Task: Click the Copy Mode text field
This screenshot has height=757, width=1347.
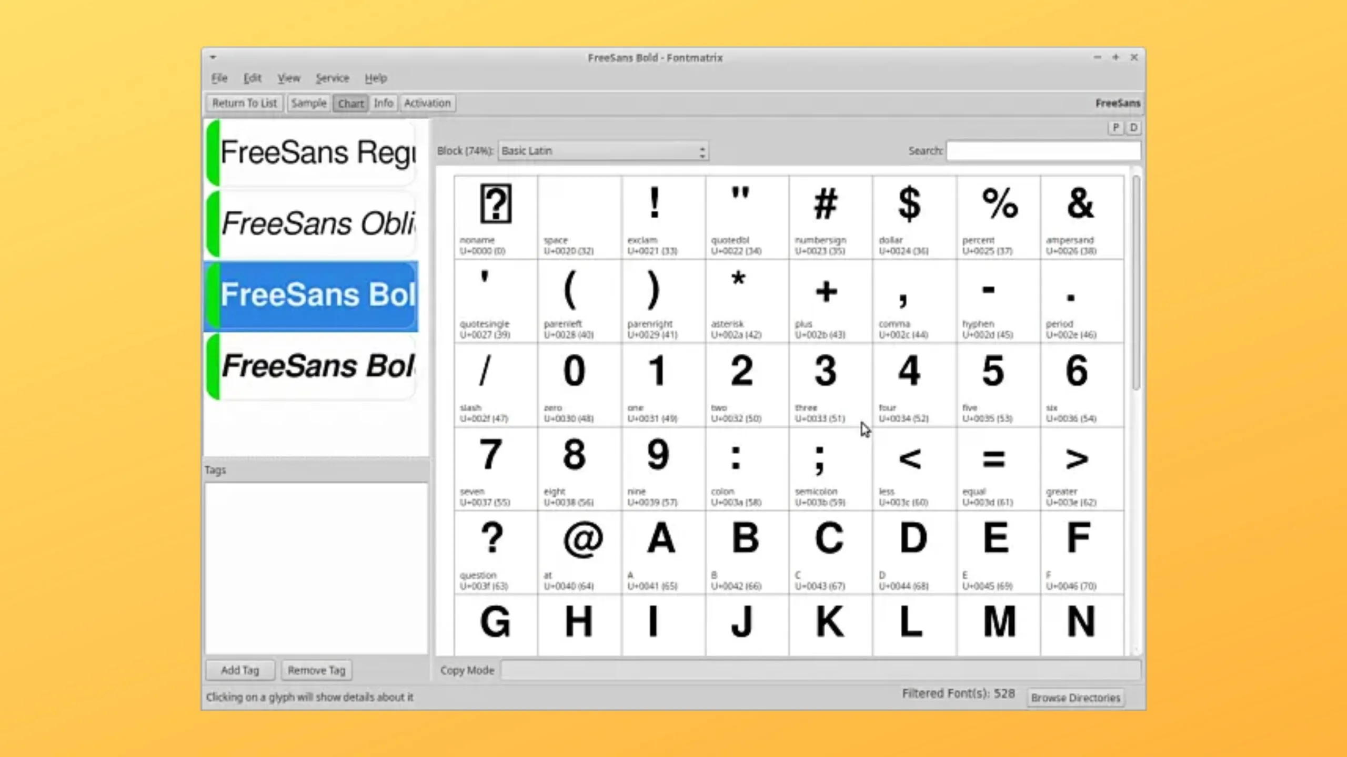Action: [x=820, y=670]
